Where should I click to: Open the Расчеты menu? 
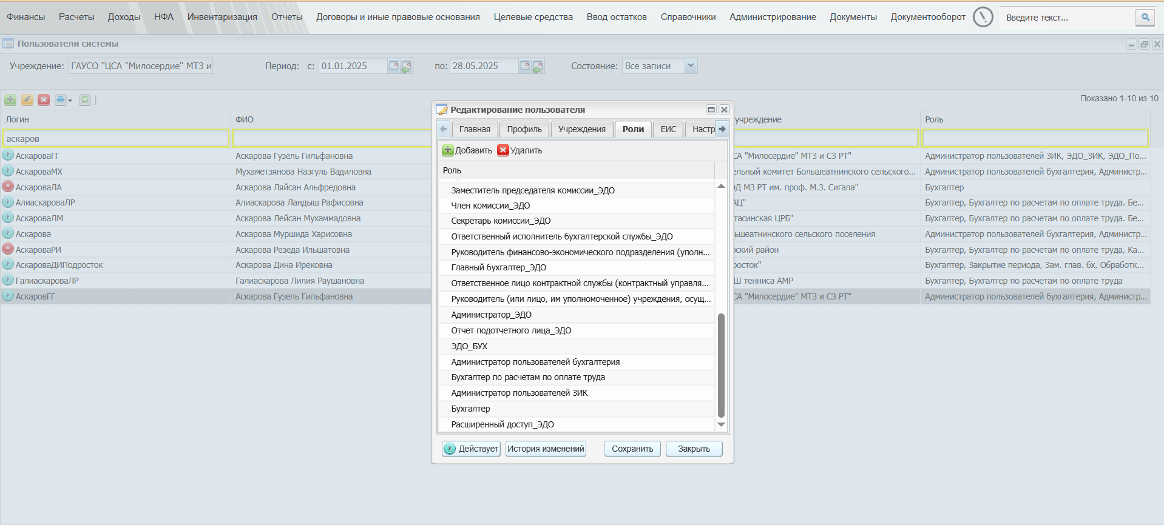76,17
